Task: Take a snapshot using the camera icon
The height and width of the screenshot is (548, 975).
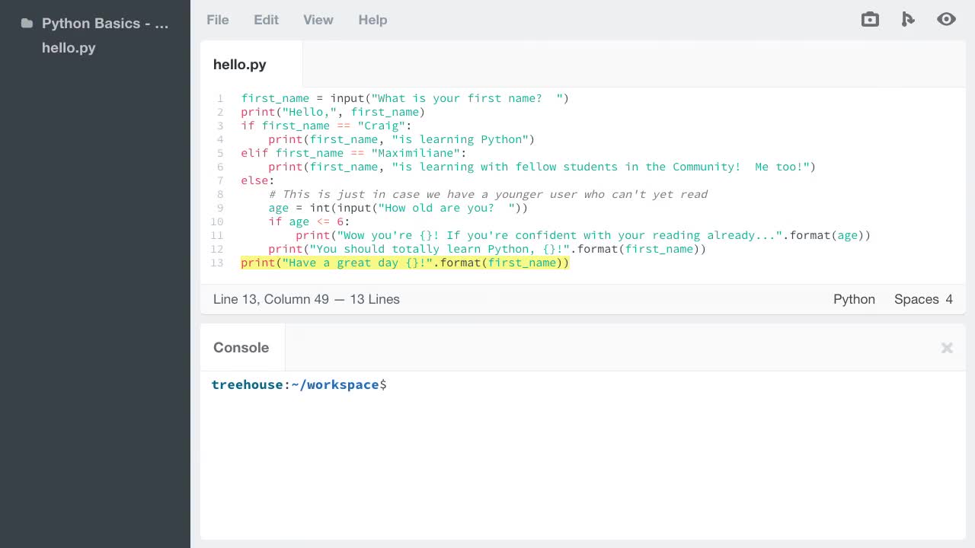Action: tap(870, 19)
